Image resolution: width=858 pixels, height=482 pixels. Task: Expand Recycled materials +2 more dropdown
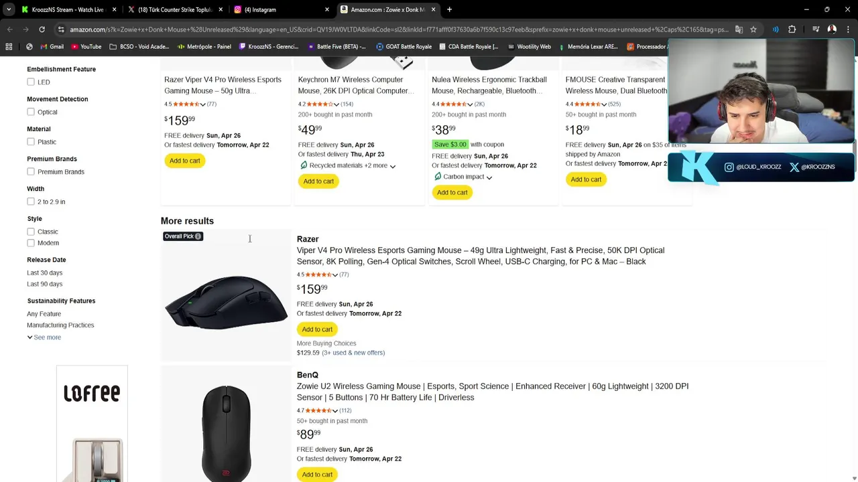tap(393, 166)
